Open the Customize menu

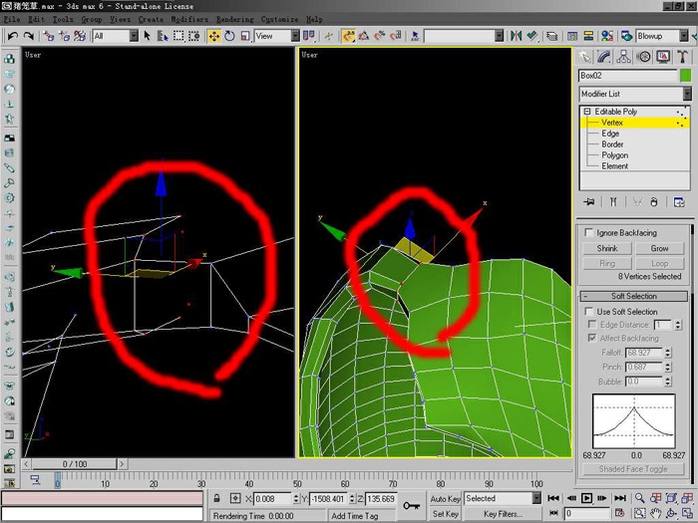279,19
